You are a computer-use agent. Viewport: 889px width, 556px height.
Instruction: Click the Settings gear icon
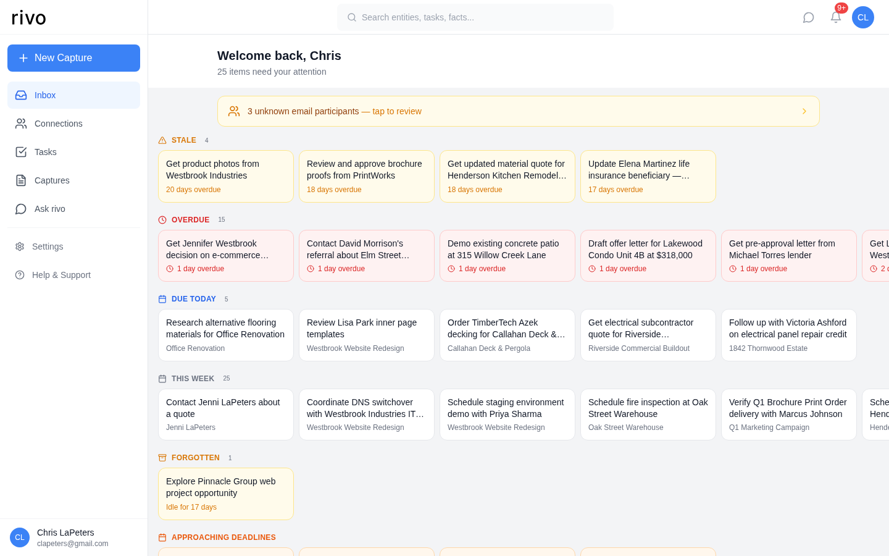(x=20, y=246)
